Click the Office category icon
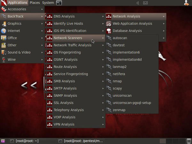 point(4,38)
